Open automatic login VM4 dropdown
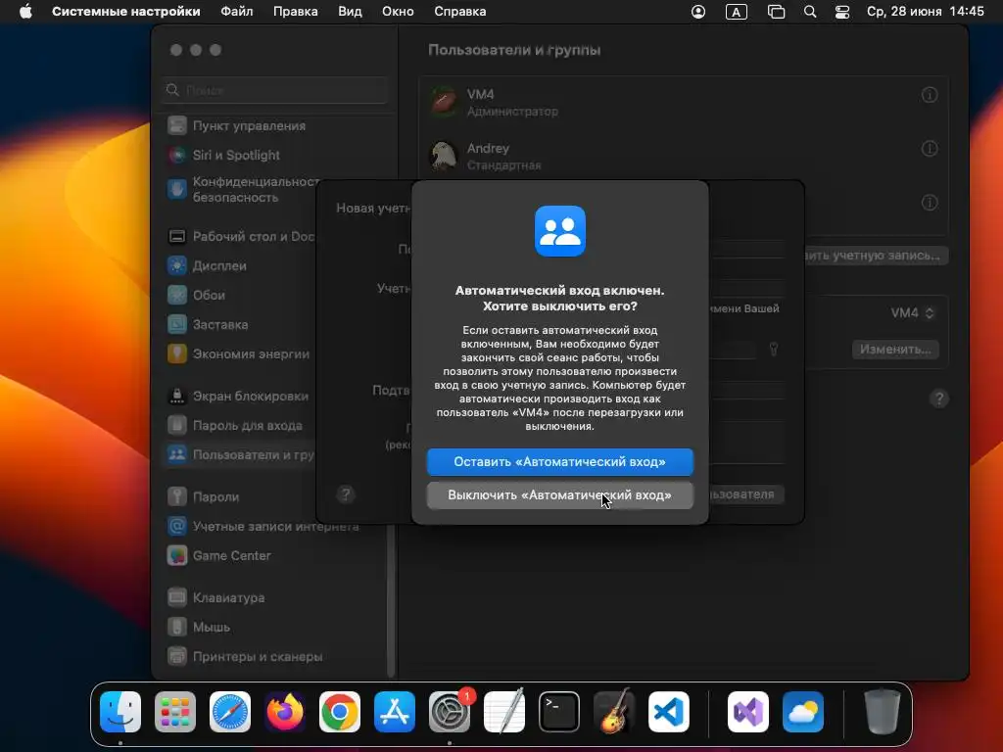This screenshot has height=752, width=1003. (x=913, y=312)
